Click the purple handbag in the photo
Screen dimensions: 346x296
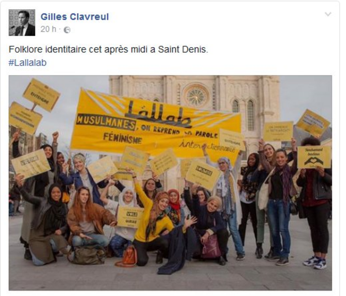[211, 247]
